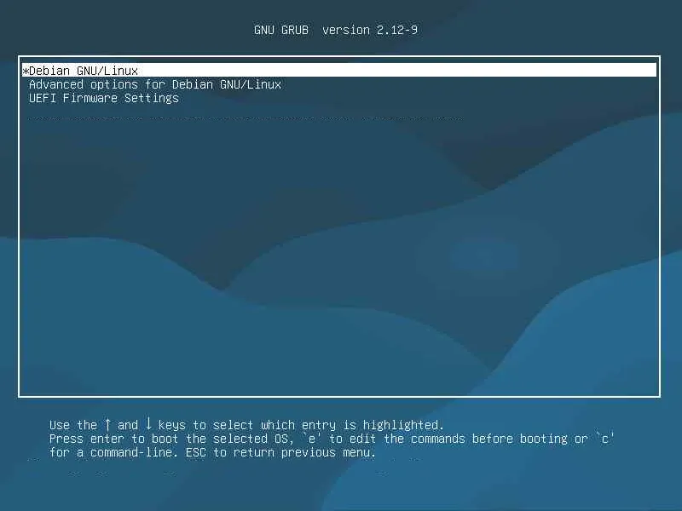Choose UEFI Firmware Settings entry
682x511 pixels.
tap(104, 98)
